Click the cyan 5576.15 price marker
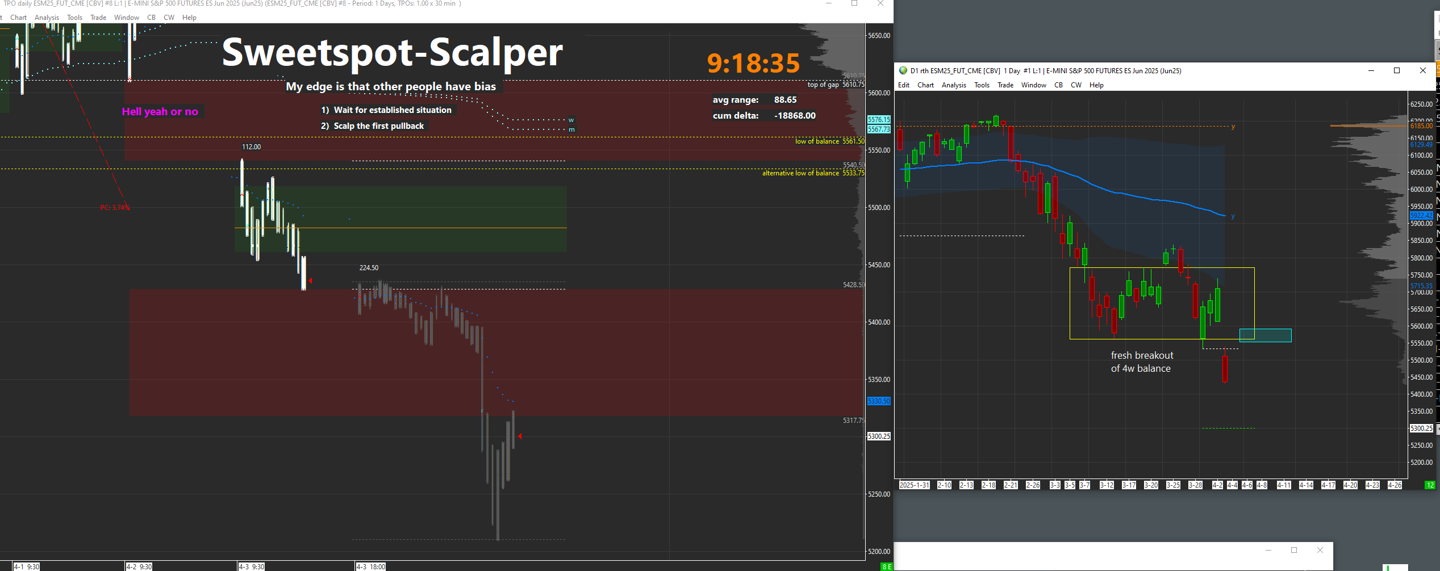This screenshot has width=1440, height=571. pos(879,120)
